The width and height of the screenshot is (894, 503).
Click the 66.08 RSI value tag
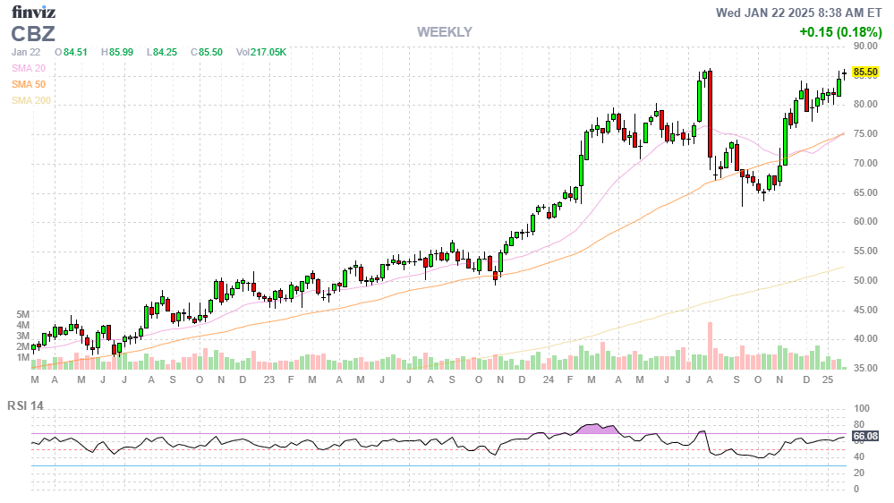864,437
